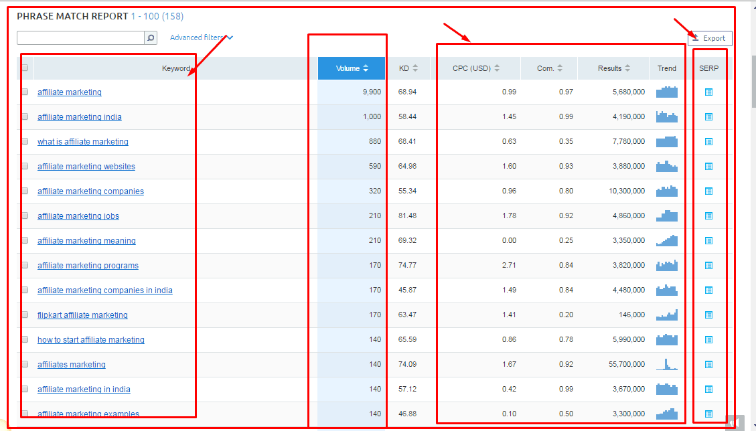Click the search magnifier icon

[x=151, y=38]
